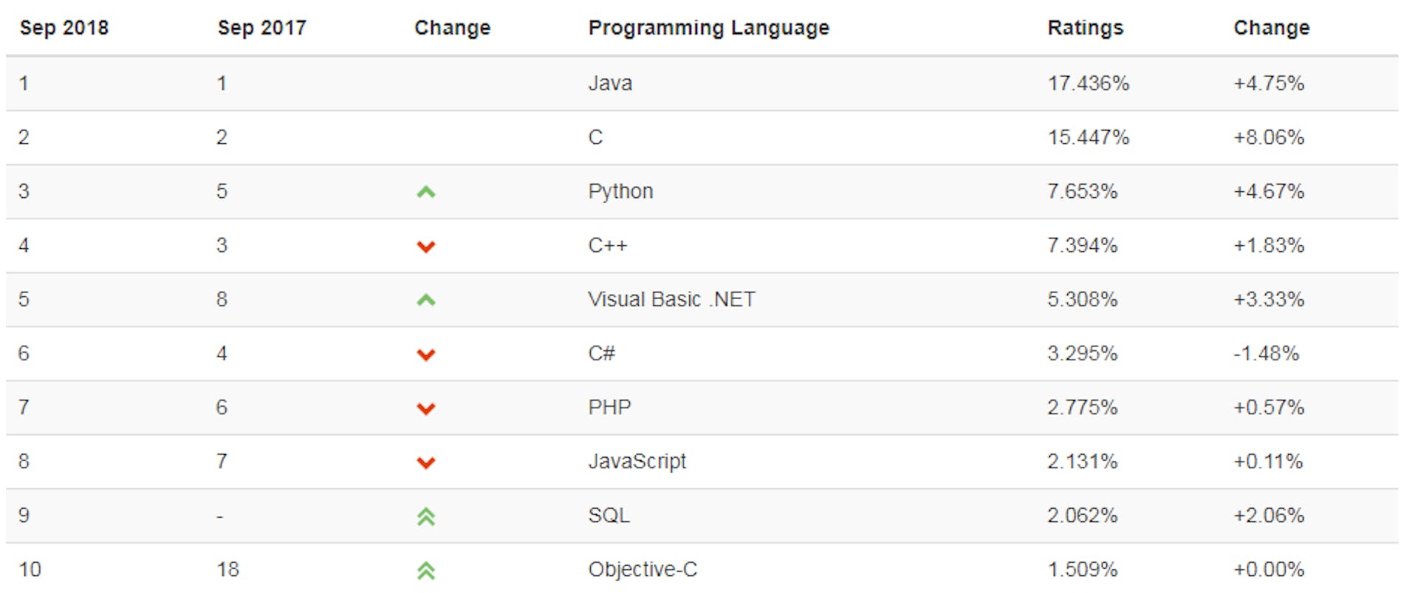Select the Visual Basic .NET language name
This screenshot has height=593, width=1418.
pyautogui.click(x=671, y=299)
